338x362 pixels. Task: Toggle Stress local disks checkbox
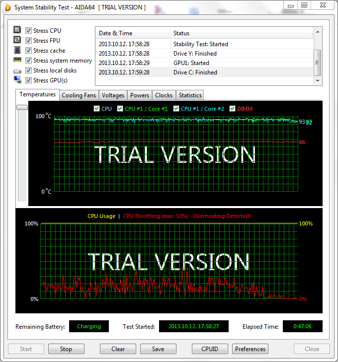click(x=28, y=70)
